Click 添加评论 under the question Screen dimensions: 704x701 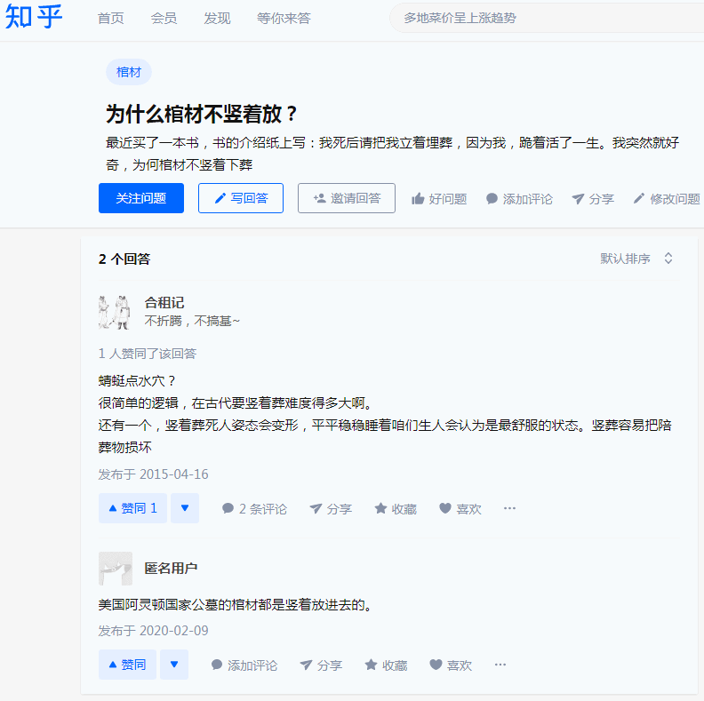[x=519, y=199]
